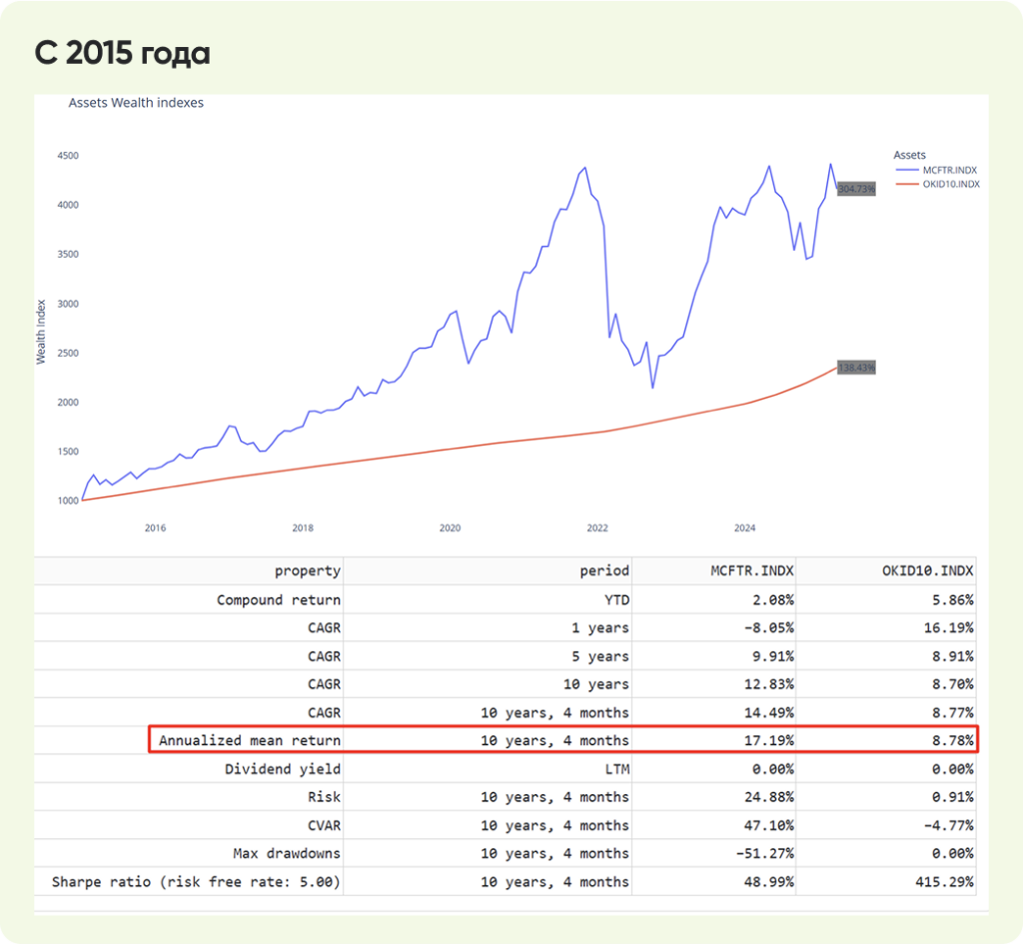Toggle MCFTR.INDX series in the legend
The width and height of the screenshot is (1023, 944).
coord(937,170)
